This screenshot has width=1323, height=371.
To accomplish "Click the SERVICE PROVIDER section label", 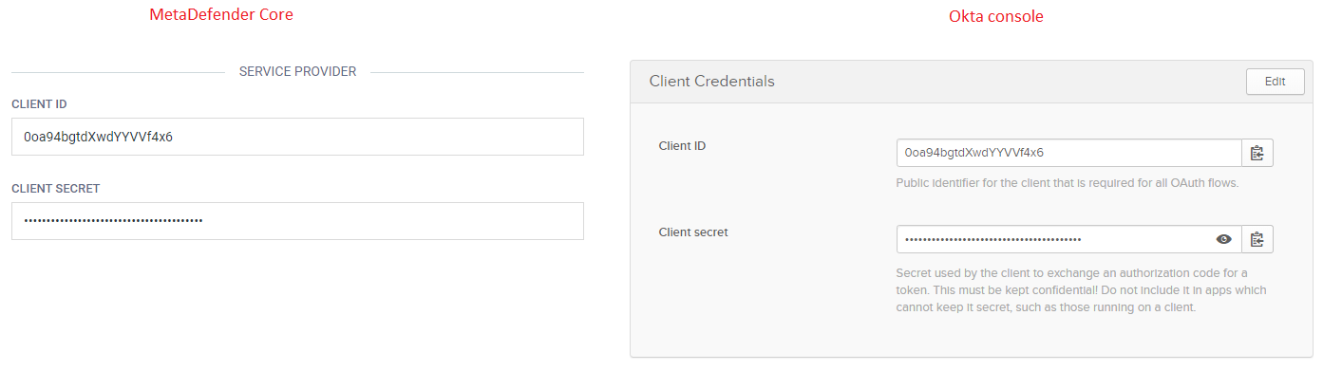I will point(298,72).
